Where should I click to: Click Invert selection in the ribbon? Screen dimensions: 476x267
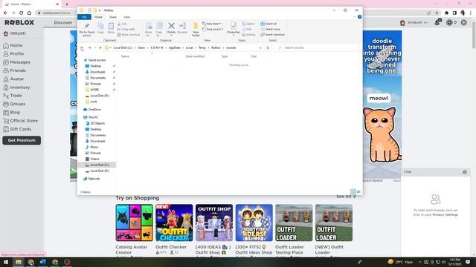pyautogui.click(x=273, y=35)
